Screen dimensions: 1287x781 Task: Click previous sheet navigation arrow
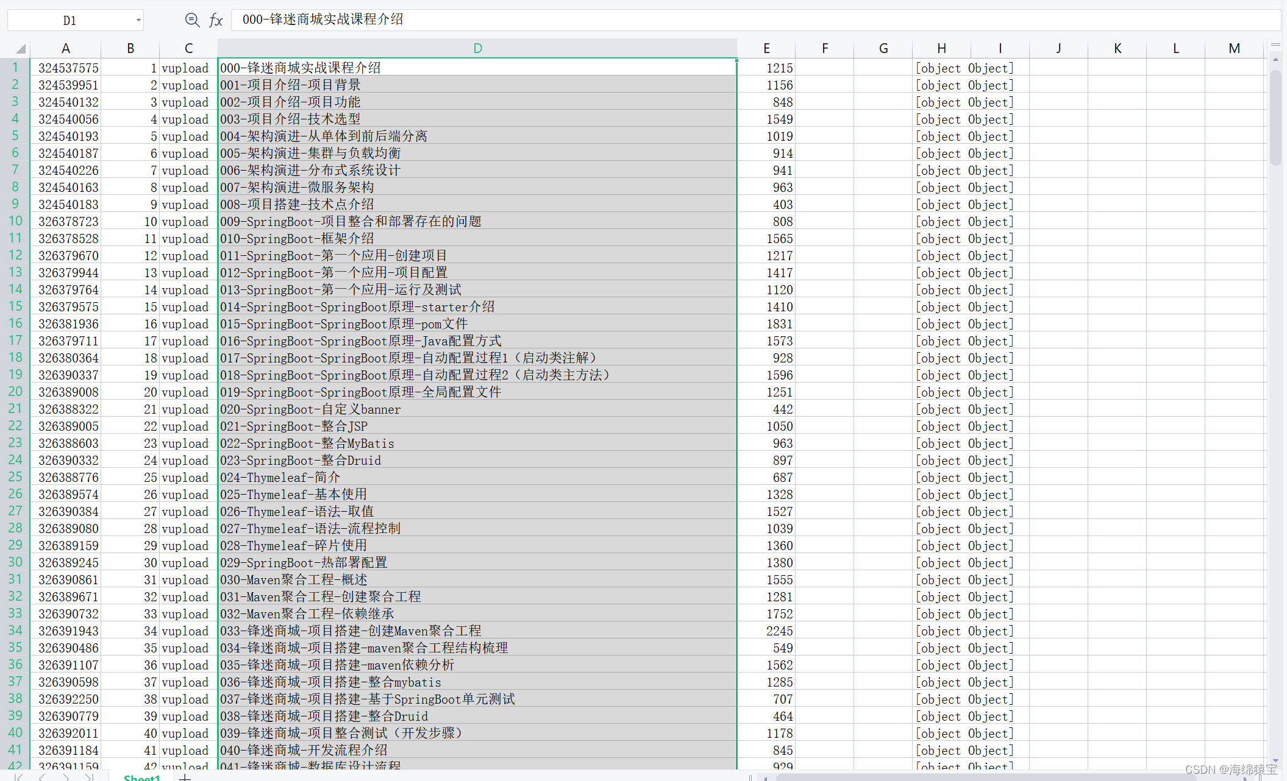coord(42,777)
